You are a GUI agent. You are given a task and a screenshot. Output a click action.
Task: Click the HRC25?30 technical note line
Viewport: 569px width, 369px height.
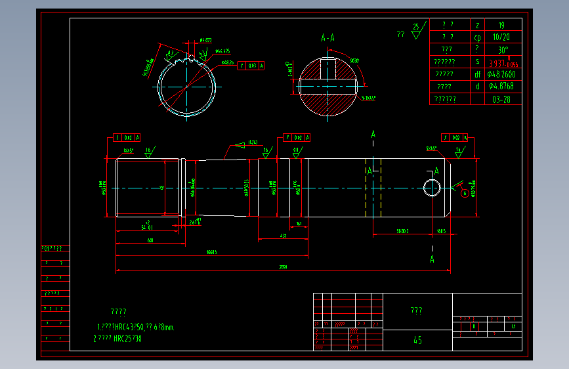(x=117, y=339)
